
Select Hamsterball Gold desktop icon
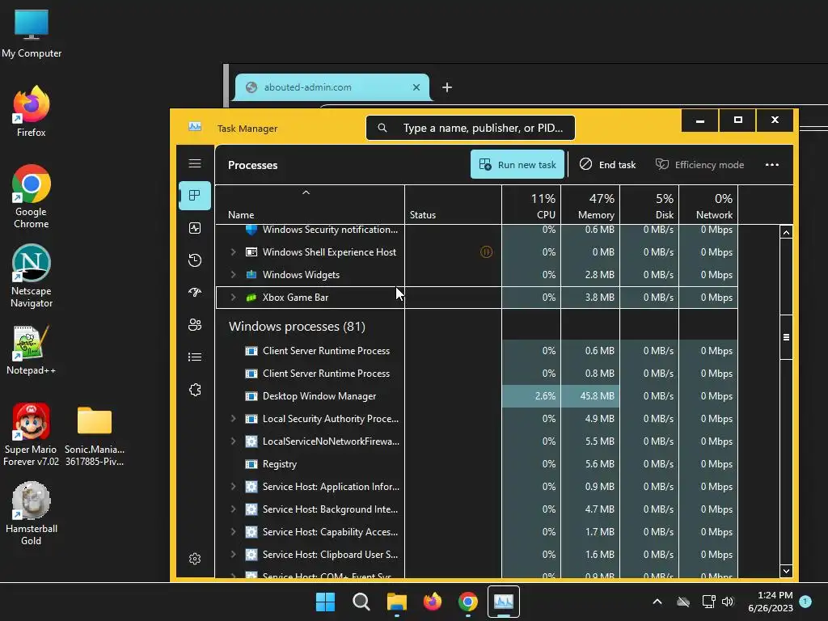click(32, 513)
